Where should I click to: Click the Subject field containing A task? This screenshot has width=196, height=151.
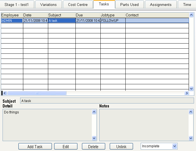pyautogui.click(x=107, y=101)
